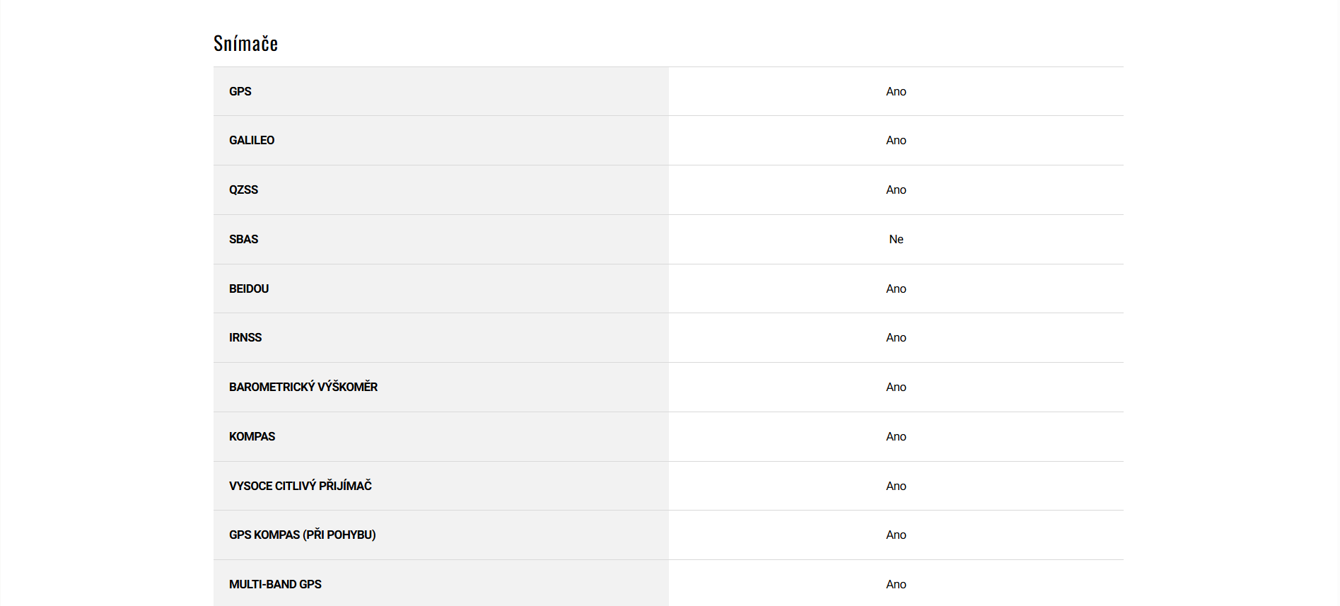Click the IRNSS row label
Image resolution: width=1340 pixels, height=606 pixels.
coord(245,337)
